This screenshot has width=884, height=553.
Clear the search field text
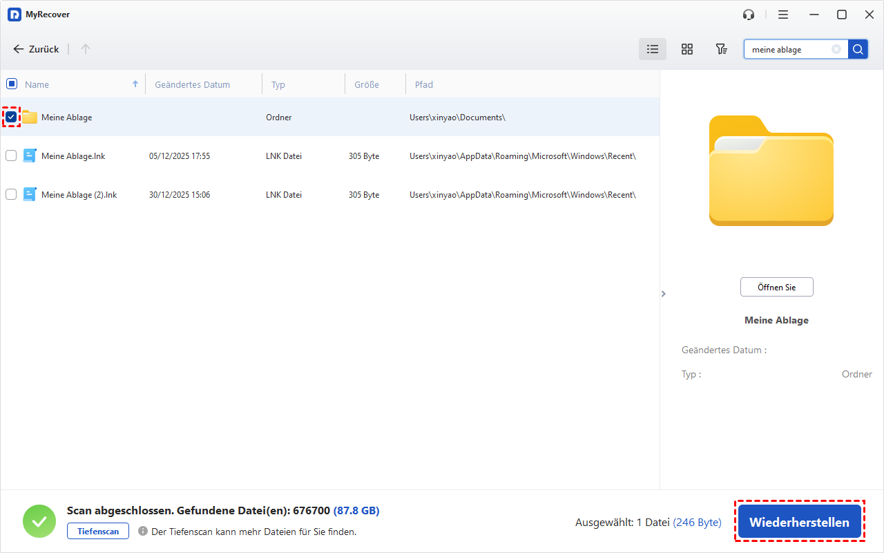pos(836,49)
